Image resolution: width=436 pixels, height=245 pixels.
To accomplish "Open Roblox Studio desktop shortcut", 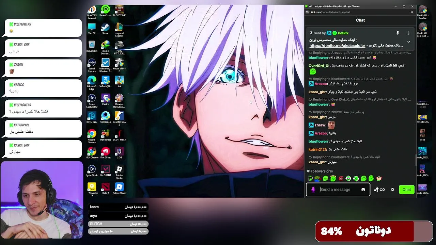I will (119, 172).
